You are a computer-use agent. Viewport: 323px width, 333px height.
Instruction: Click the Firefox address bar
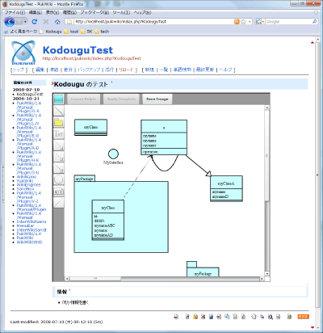point(153,22)
